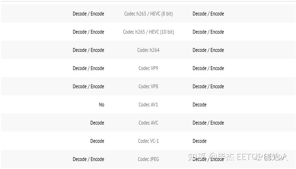Screen dimensions: 296x169
Task: Select the right Decode / Encode in the VP9 row
Action: coord(208,68)
